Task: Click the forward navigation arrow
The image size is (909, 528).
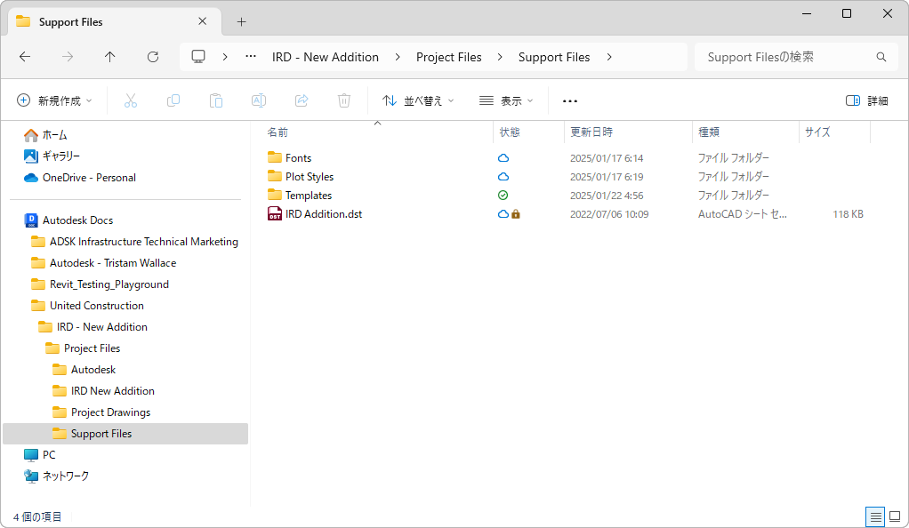Action: click(68, 57)
